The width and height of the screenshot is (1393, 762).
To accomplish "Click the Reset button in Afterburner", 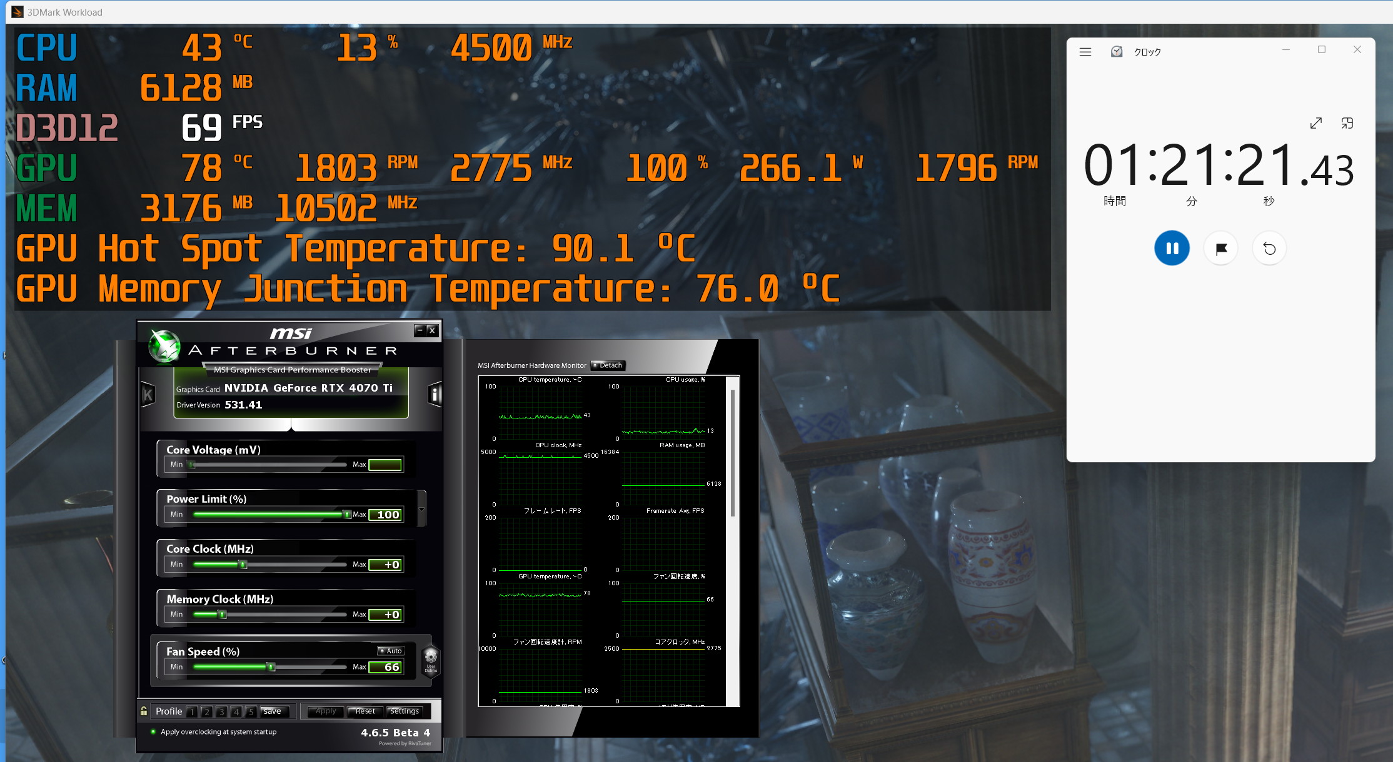I will point(365,711).
